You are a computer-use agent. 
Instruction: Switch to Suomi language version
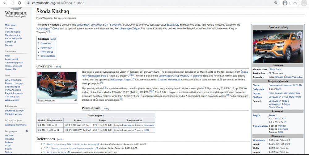pos(8,149)
